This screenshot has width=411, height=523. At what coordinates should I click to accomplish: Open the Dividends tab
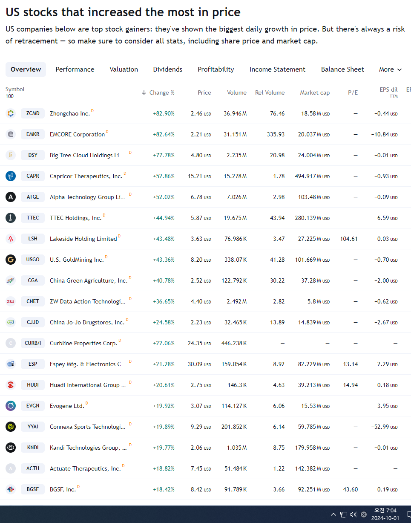tap(168, 69)
